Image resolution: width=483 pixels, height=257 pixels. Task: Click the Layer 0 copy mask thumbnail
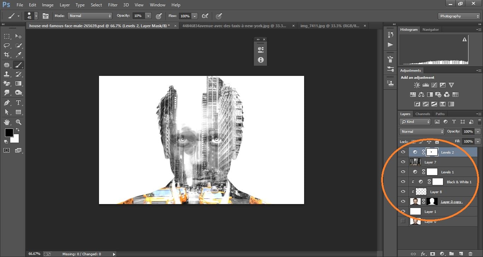pyautogui.click(x=432, y=201)
